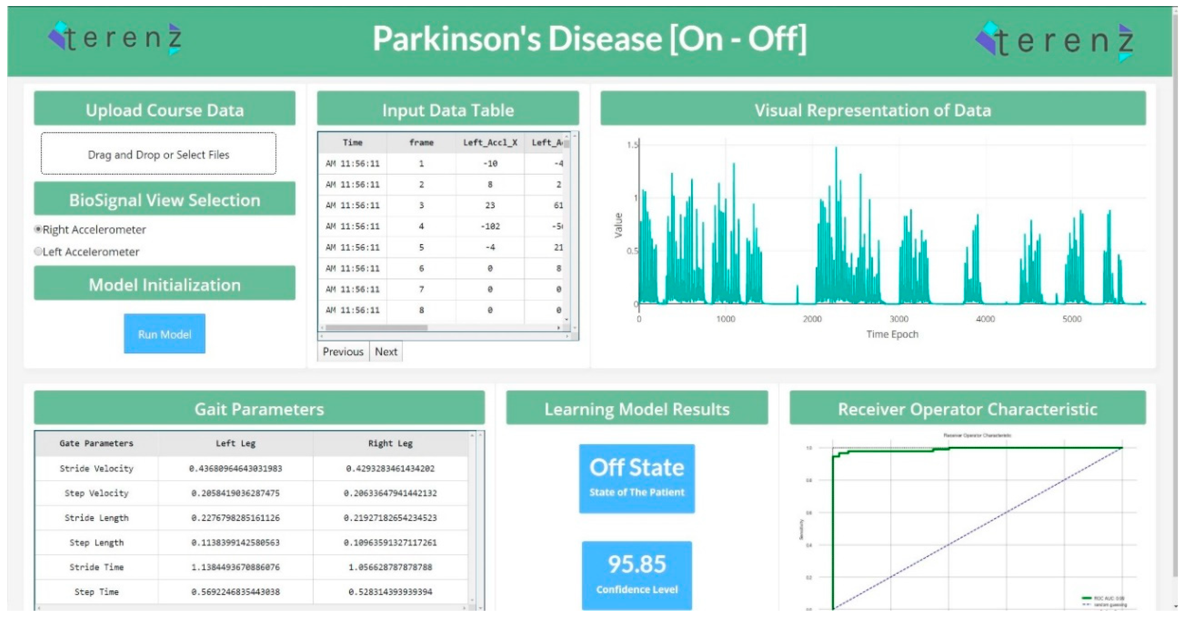Click input table's right scroll arrow
Screen dimensions: 1183x623
pos(558,327)
